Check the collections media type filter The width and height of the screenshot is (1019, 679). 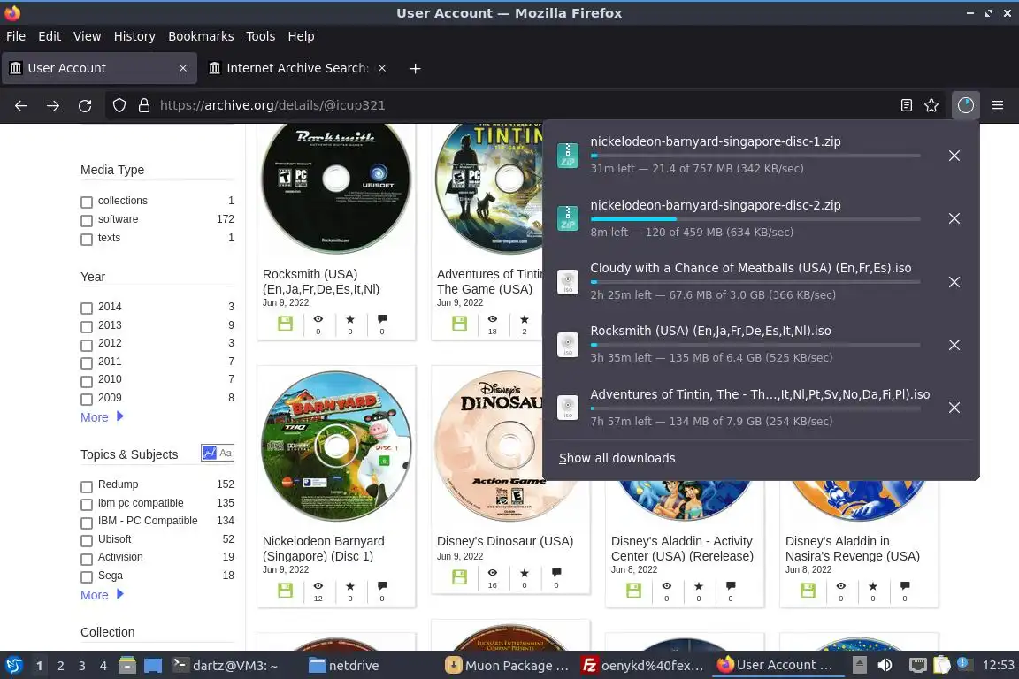(87, 202)
